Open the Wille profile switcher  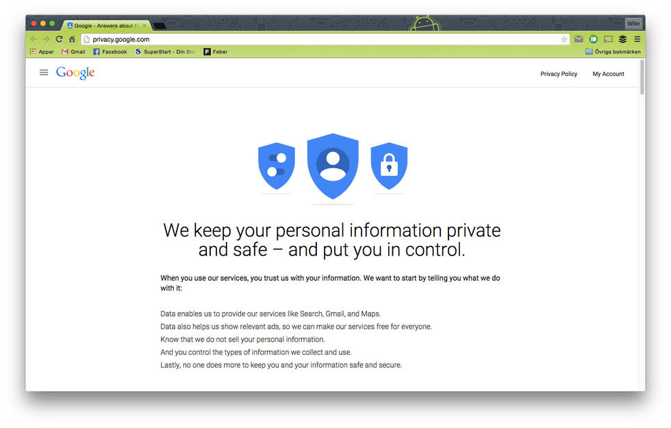(x=633, y=23)
